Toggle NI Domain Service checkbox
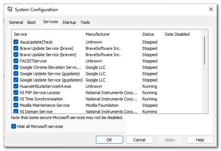Screen dimensions: 221x151 pos(16,111)
